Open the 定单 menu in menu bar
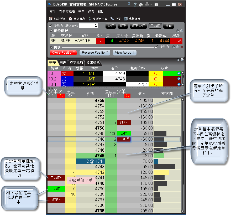 coord(81,12)
